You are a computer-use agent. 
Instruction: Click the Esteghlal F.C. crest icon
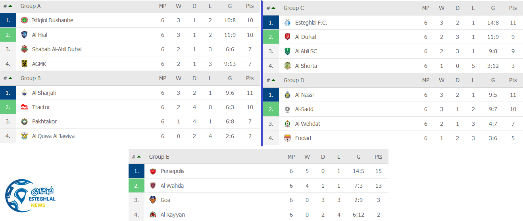coord(287,23)
